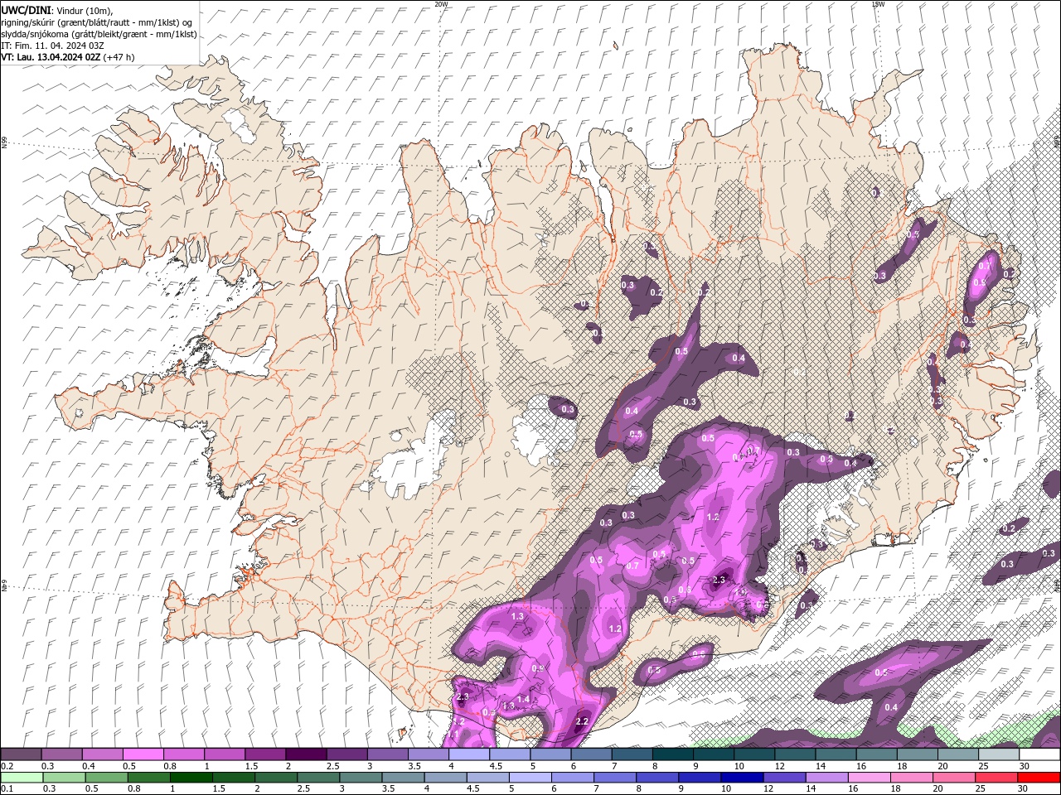Click the pale green 0.1 swatch in lower rain legend
1061x795 pixels.
coord(22,778)
